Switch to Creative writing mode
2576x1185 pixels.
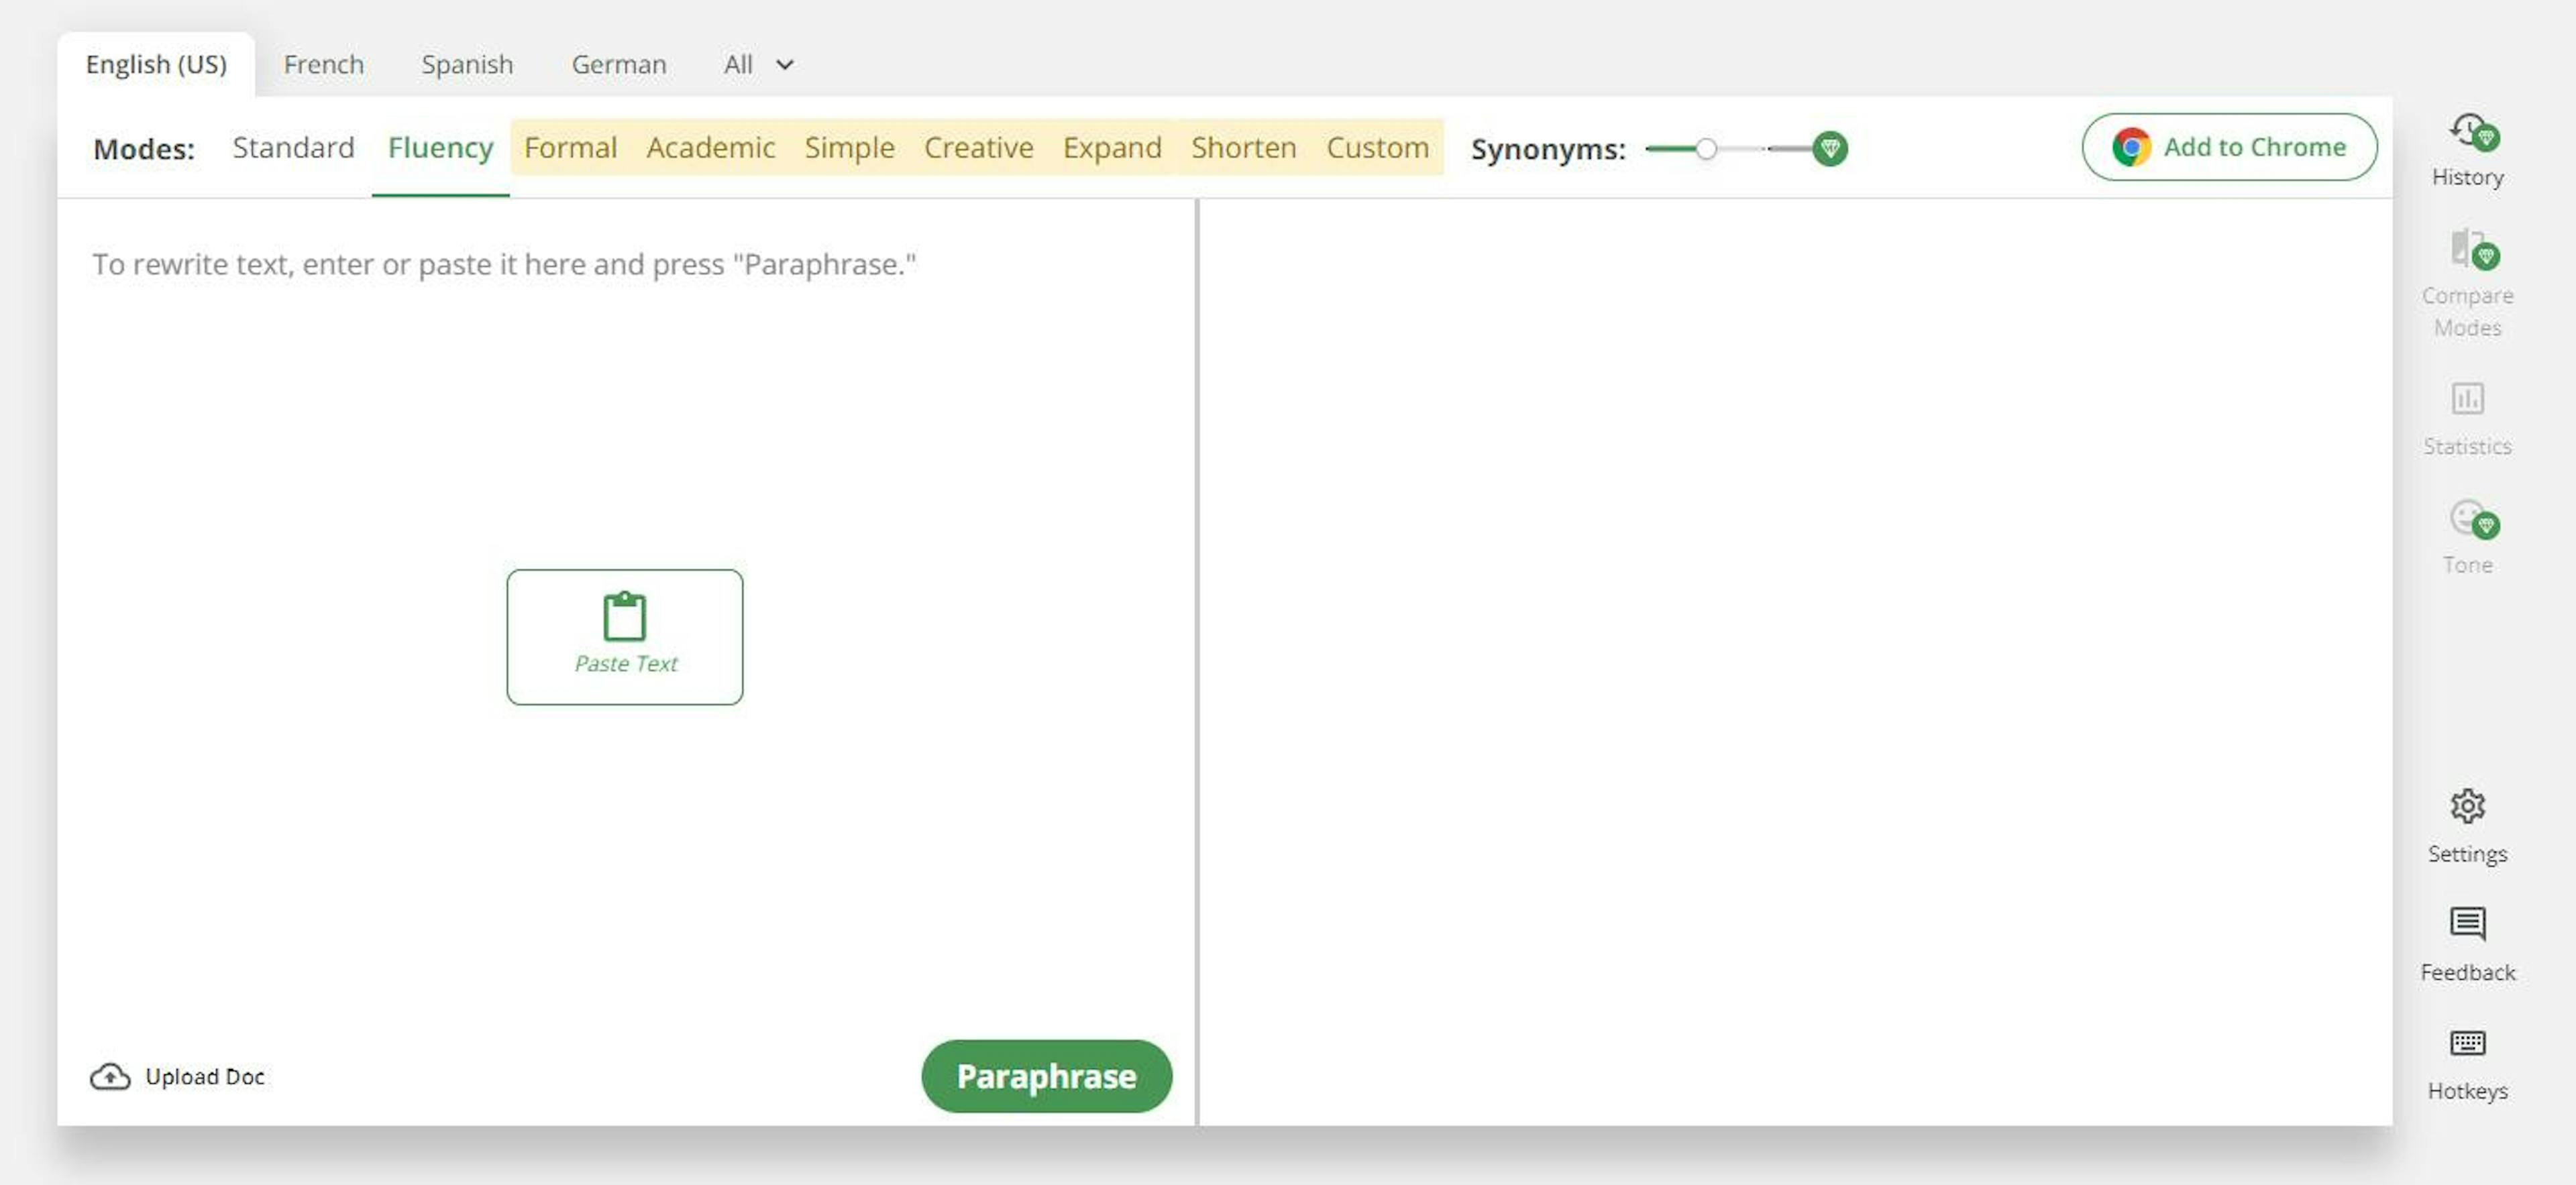977,146
